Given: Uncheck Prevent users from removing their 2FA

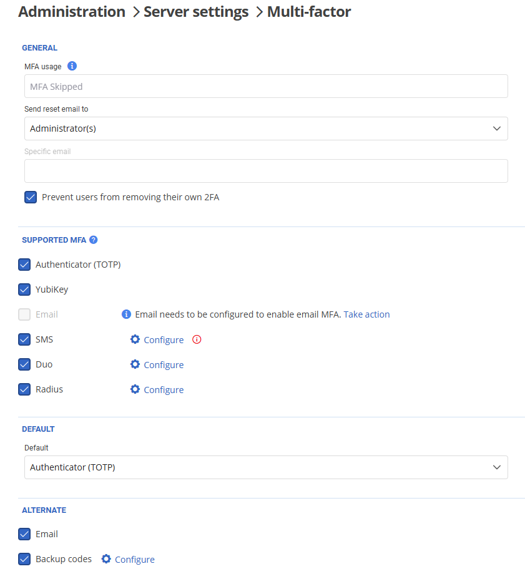Looking at the screenshot, I should 31,197.
